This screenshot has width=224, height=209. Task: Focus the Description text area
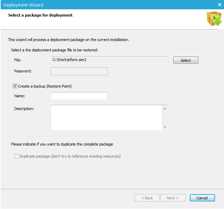[107, 118]
